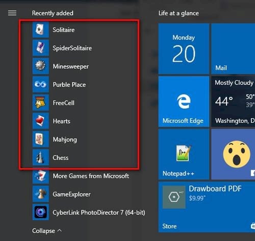
Task: Open GameExplorer label
Action: click(x=71, y=194)
